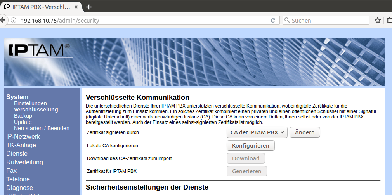
Task: Close the IPTAM PBX browser tab
Action: point(76,7)
